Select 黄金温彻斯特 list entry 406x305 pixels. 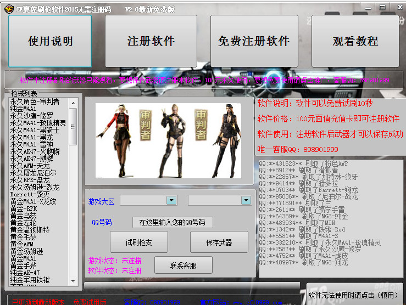pyautogui.click(x=30, y=230)
